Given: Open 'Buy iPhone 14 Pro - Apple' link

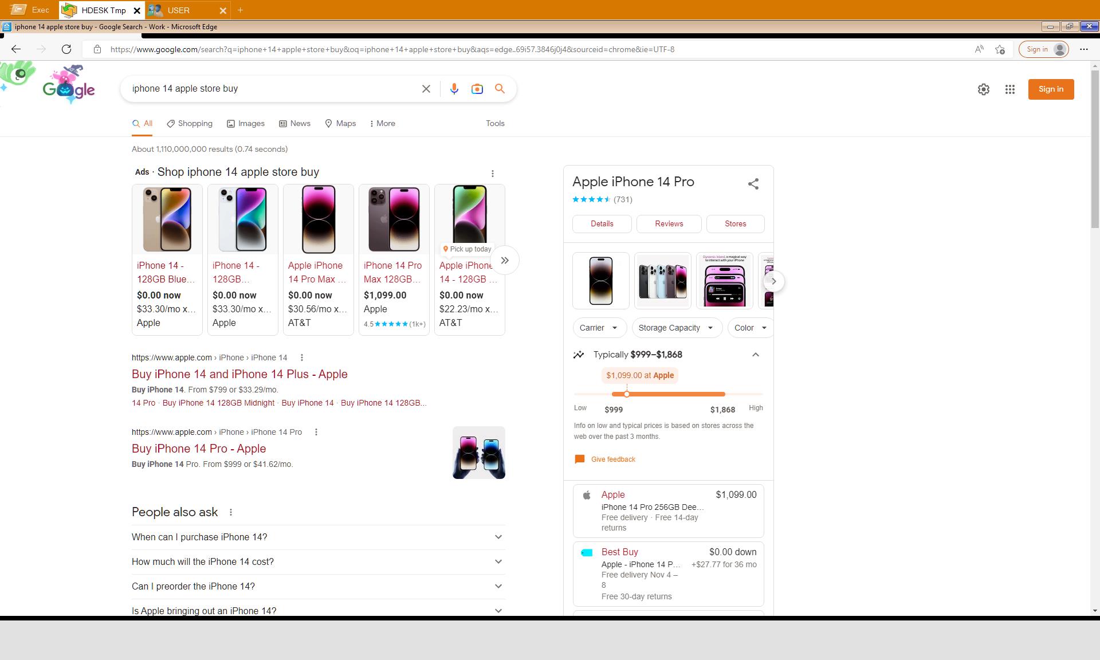Looking at the screenshot, I should [x=199, y=449].
